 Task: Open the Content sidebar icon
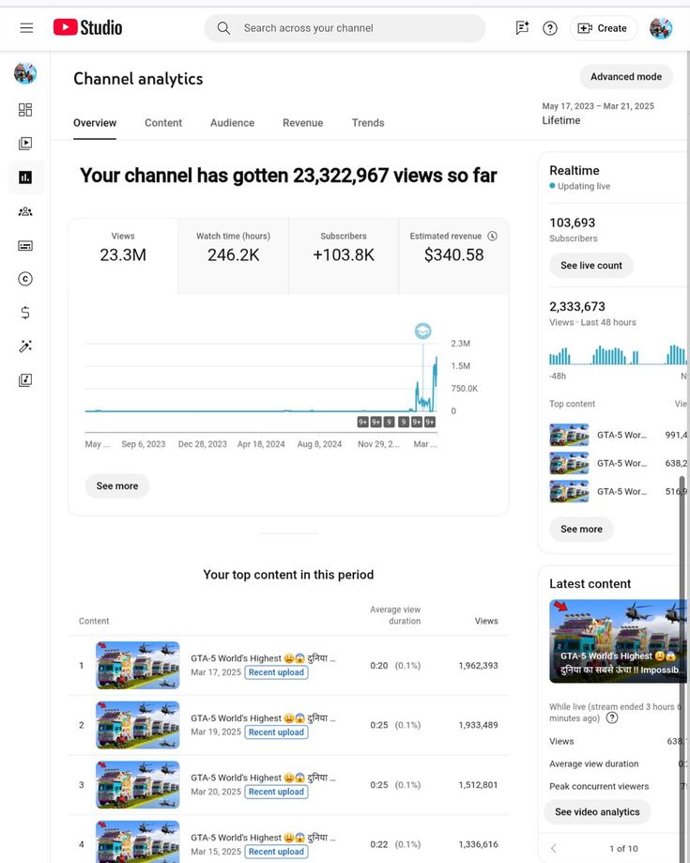(25, 144)
